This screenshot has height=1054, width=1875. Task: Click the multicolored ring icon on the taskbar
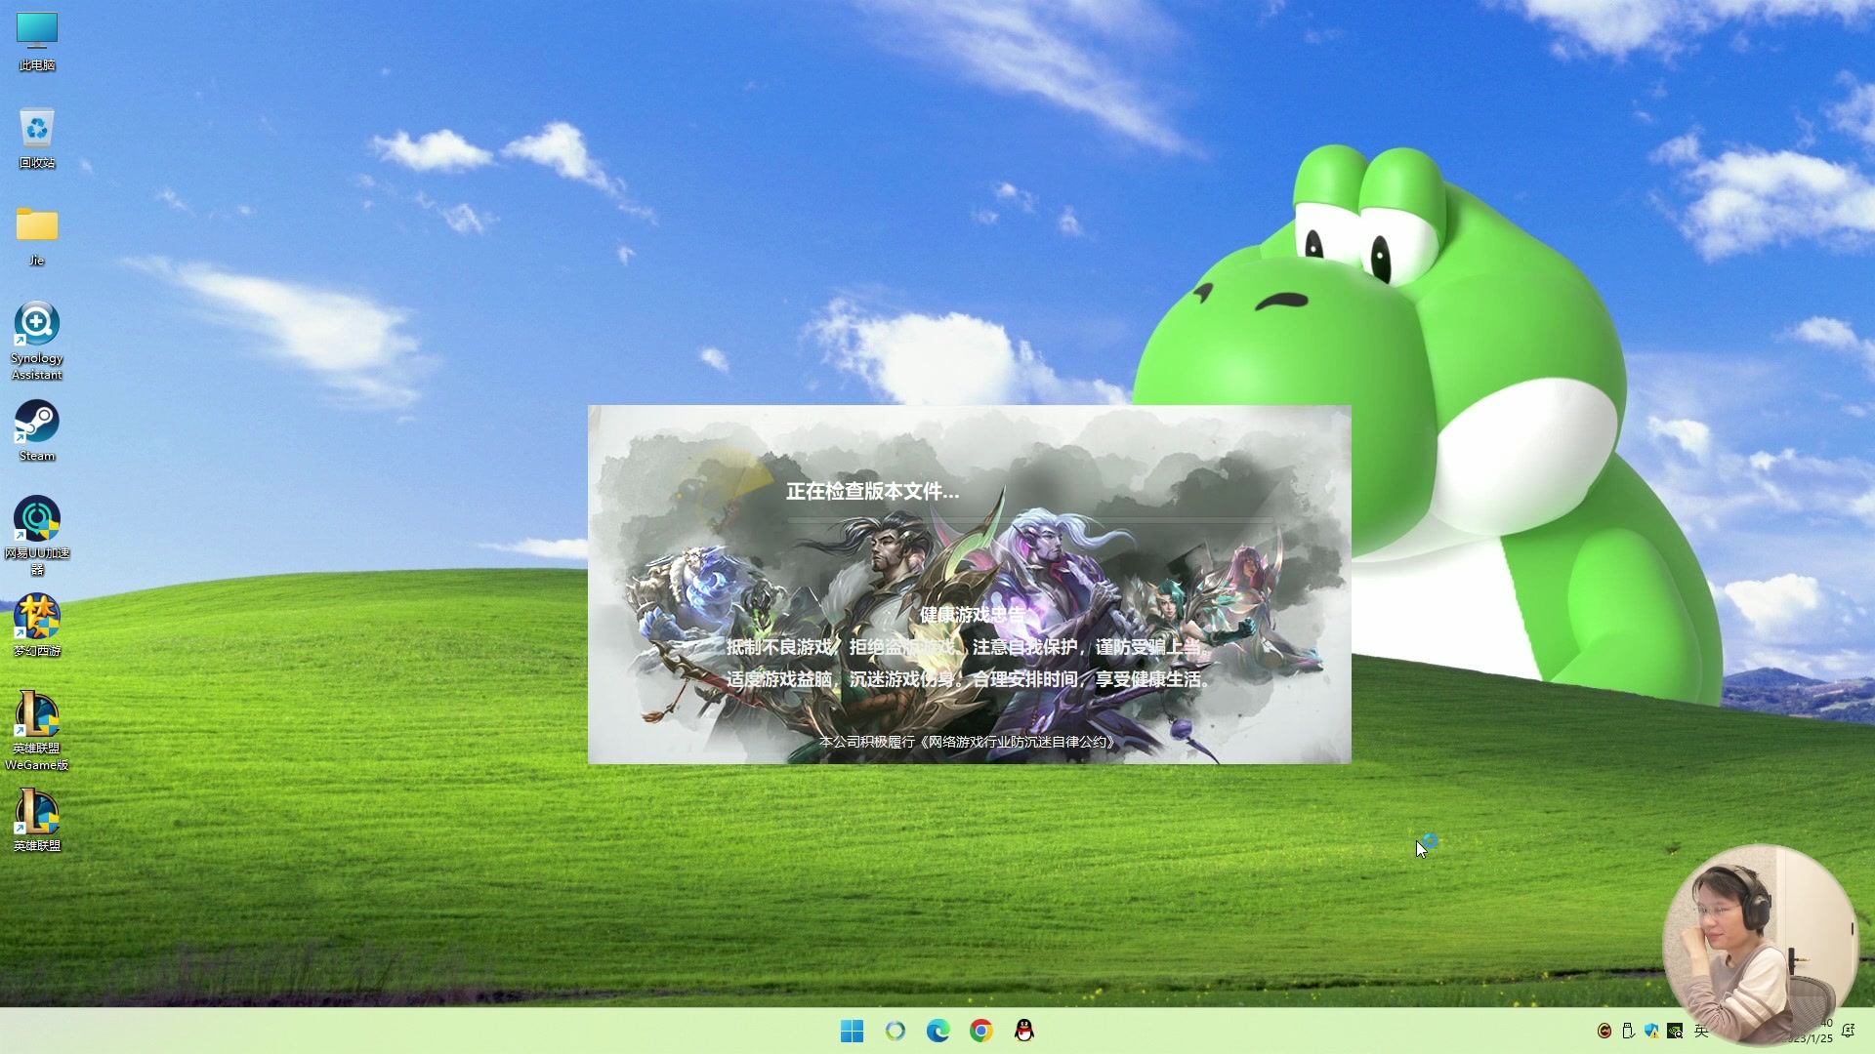[895, 1031]
